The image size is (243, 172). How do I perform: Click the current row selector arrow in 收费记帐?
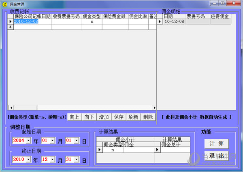[11, 21]
